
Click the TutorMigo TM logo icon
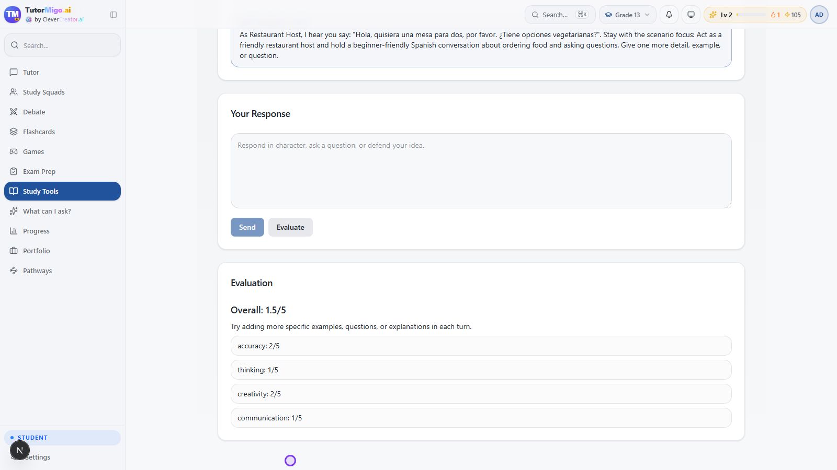13,15
